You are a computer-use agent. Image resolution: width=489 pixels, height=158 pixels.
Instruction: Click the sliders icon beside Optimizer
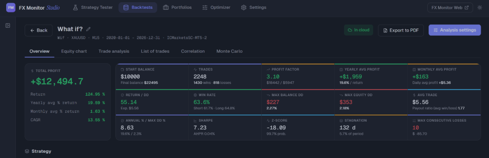point(205,7)
